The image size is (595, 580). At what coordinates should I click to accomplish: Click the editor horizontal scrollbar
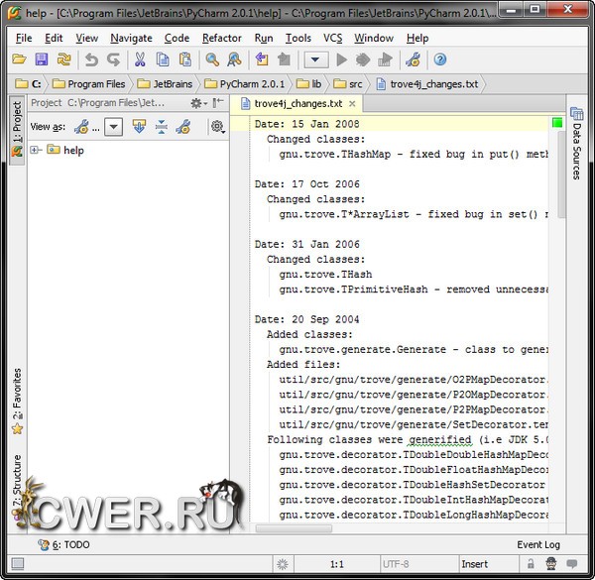pos(294,528)
